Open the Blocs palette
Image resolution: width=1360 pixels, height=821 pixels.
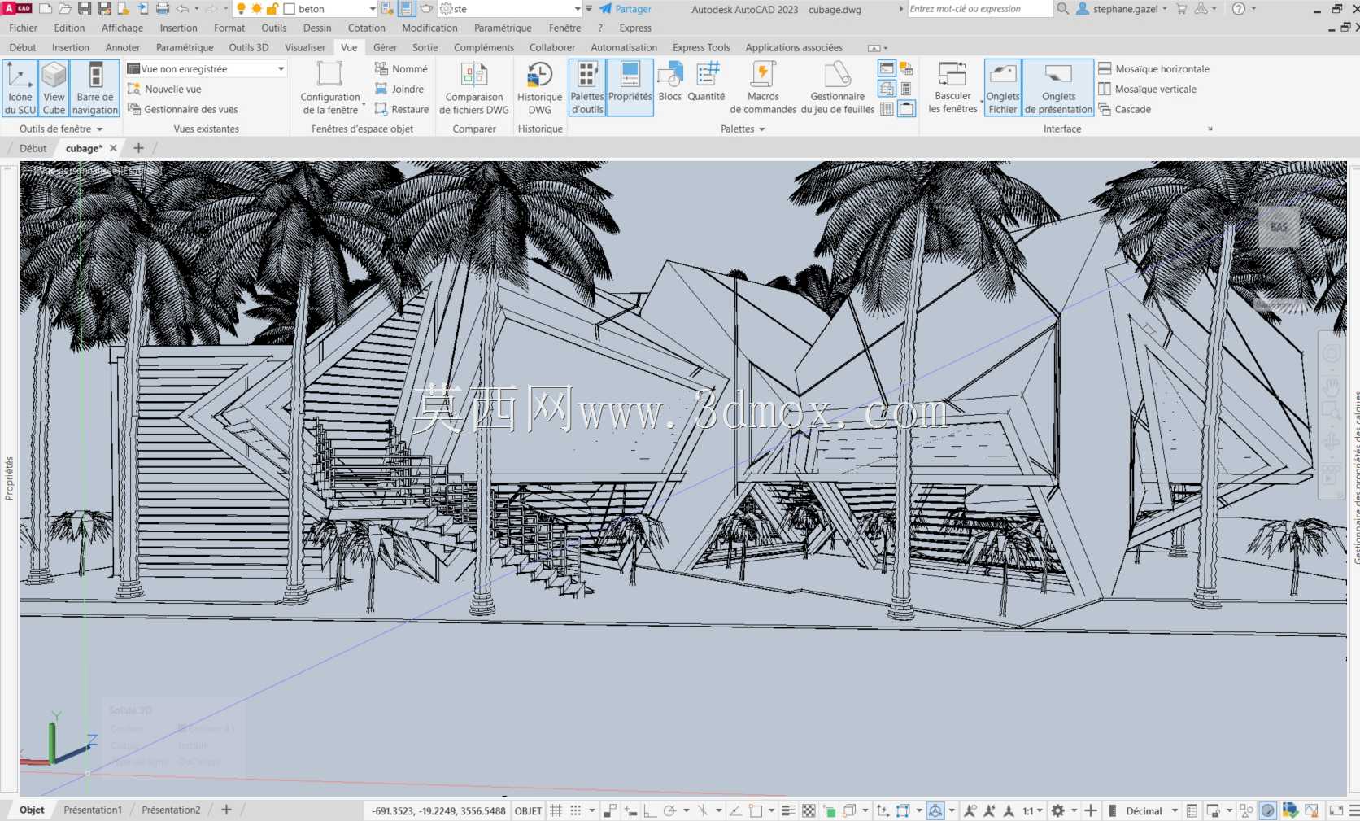(669, 82)
